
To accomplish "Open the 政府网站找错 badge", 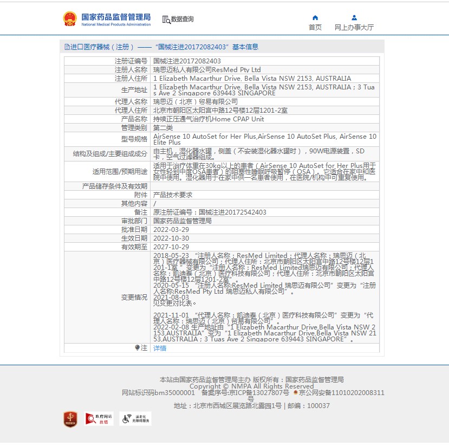I will pos(99,418).
